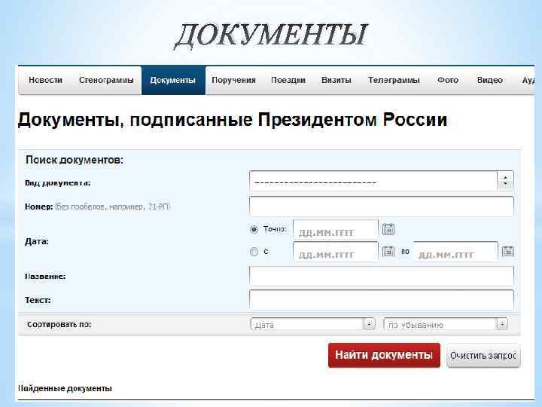The width and height of the screenshot is (542, 407).
Task: Focus the 'Название' input field
Action: [381, 276]
